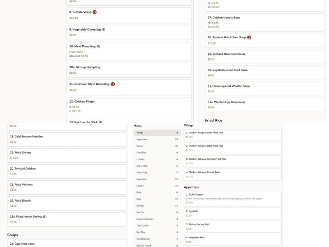The height and width of the screenshot is (247, 329).
Task: Go to Fried Rice menu category
Action: [x=157, y=153]
